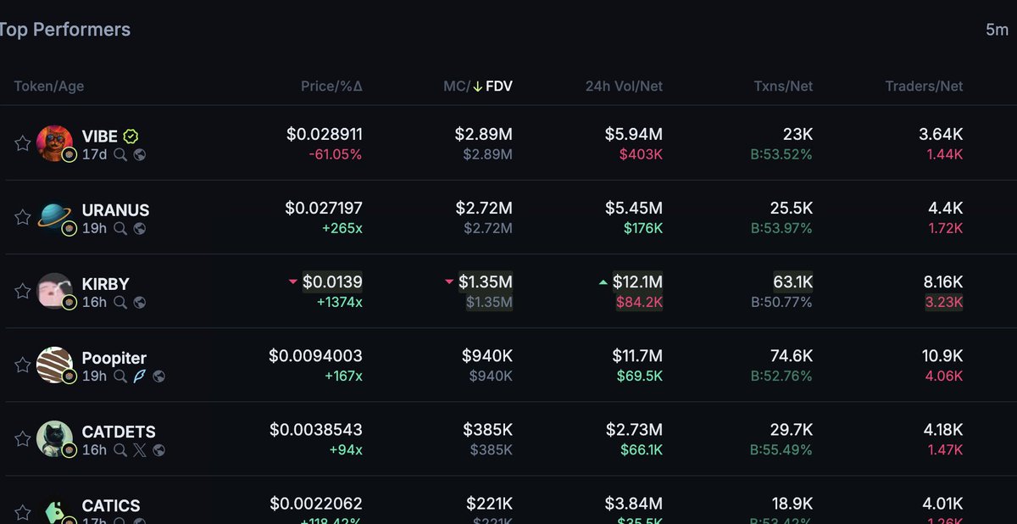Sort by MC in the column header

(454, 86)
